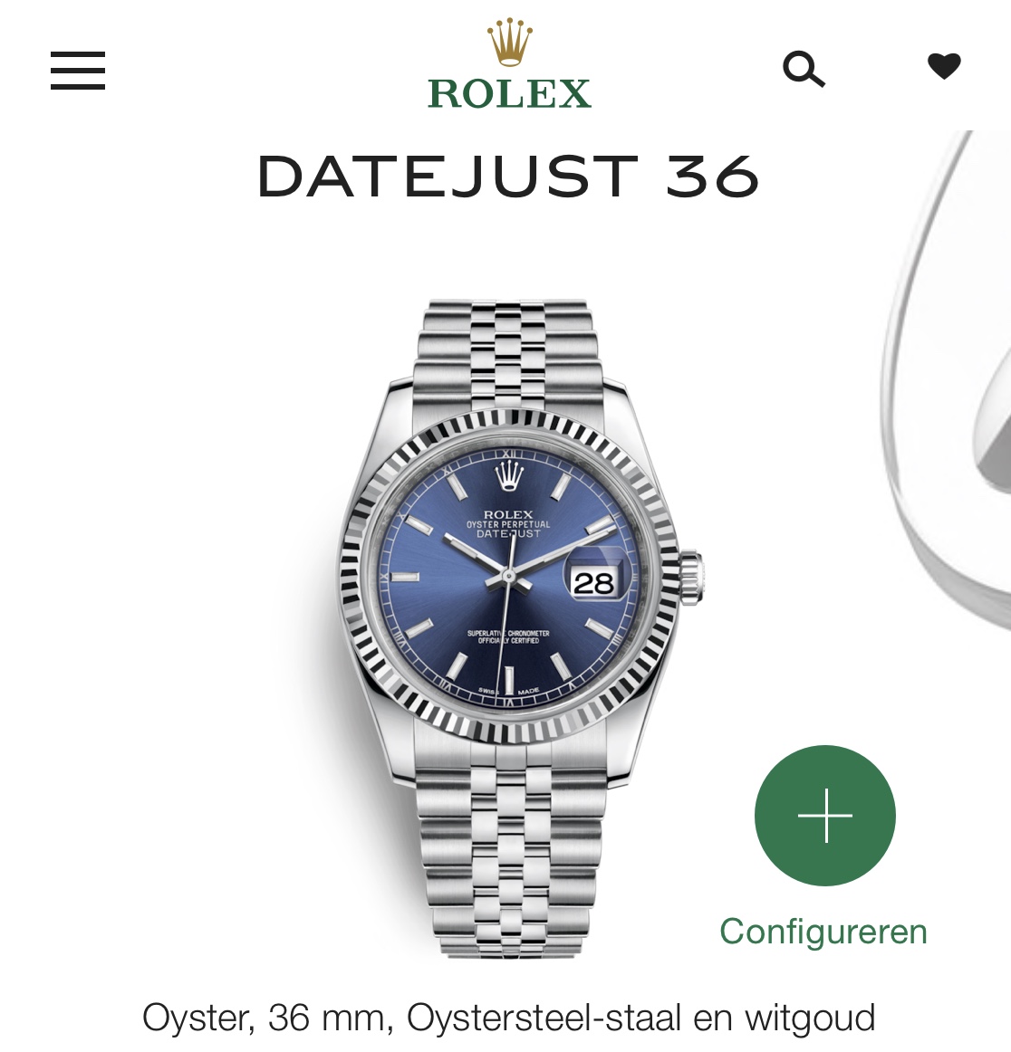Click the date window showing 28

pyautogui.click(x=593, y=582)
